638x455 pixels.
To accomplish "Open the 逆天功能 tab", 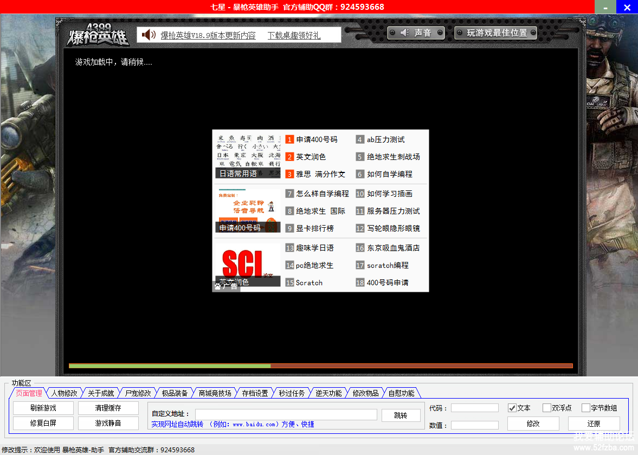I will click(328, 393).
